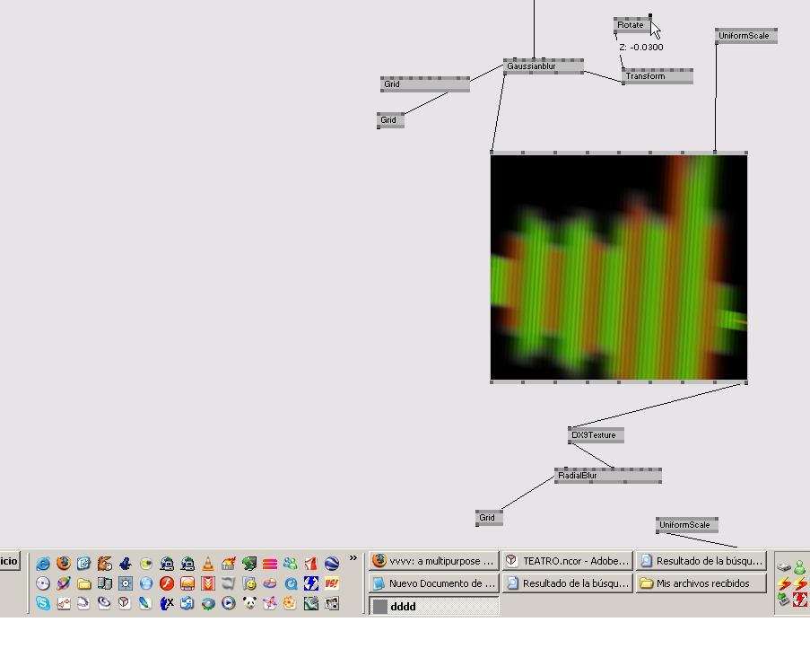Activate the dddd taskbar button

click(433, 607)
